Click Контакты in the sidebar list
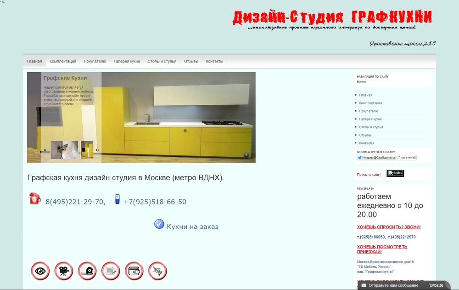Screen dimensions: 459x290 (x=366, y=143)
